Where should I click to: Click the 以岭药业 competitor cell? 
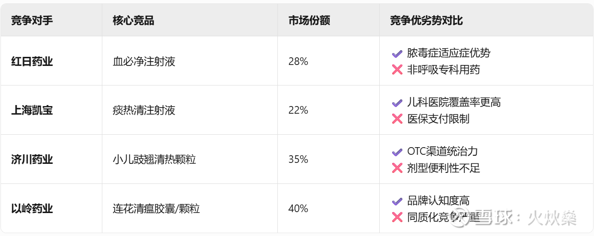tap(32, 209)
